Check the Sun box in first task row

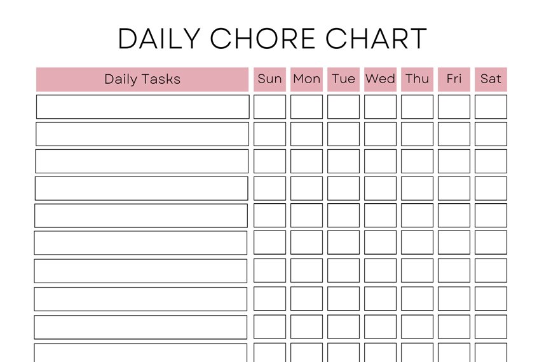269,107
